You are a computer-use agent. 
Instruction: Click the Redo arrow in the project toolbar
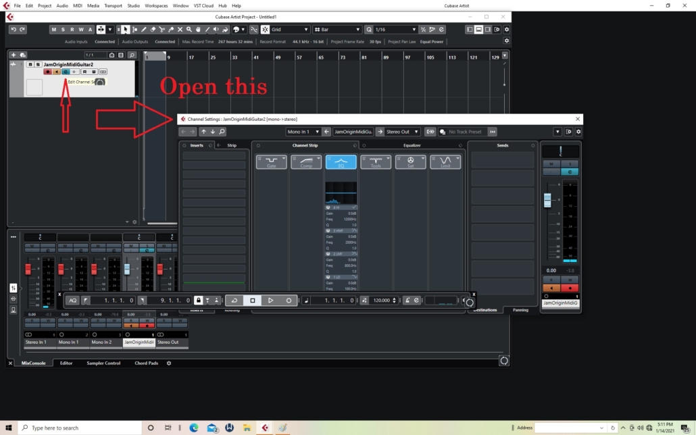22,29
